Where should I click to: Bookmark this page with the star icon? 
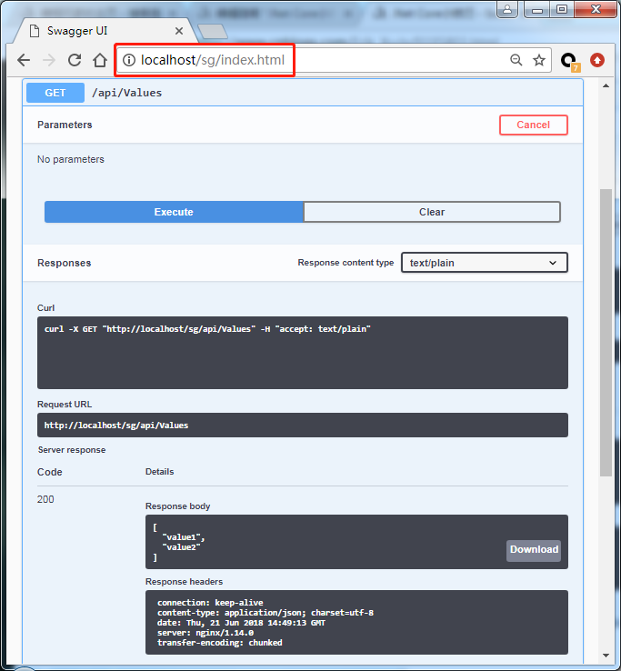(x=539, y=60)
